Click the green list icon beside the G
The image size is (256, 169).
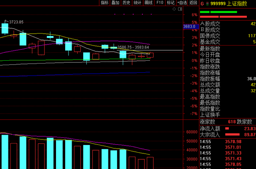click(207, 3)
